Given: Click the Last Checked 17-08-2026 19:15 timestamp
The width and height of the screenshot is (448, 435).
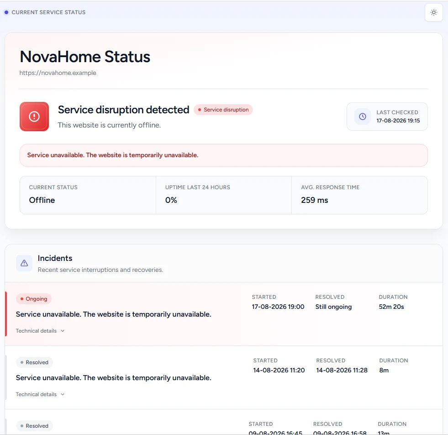Looking at the screenshot, I should (x=398, y=121).
